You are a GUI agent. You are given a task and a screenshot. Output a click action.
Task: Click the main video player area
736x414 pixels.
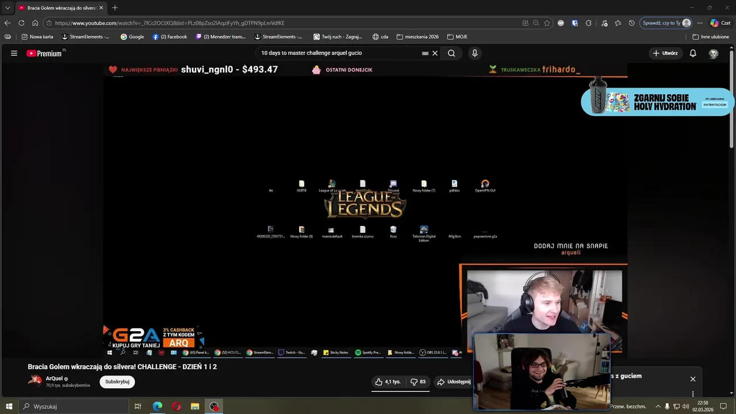pos(365,210)
